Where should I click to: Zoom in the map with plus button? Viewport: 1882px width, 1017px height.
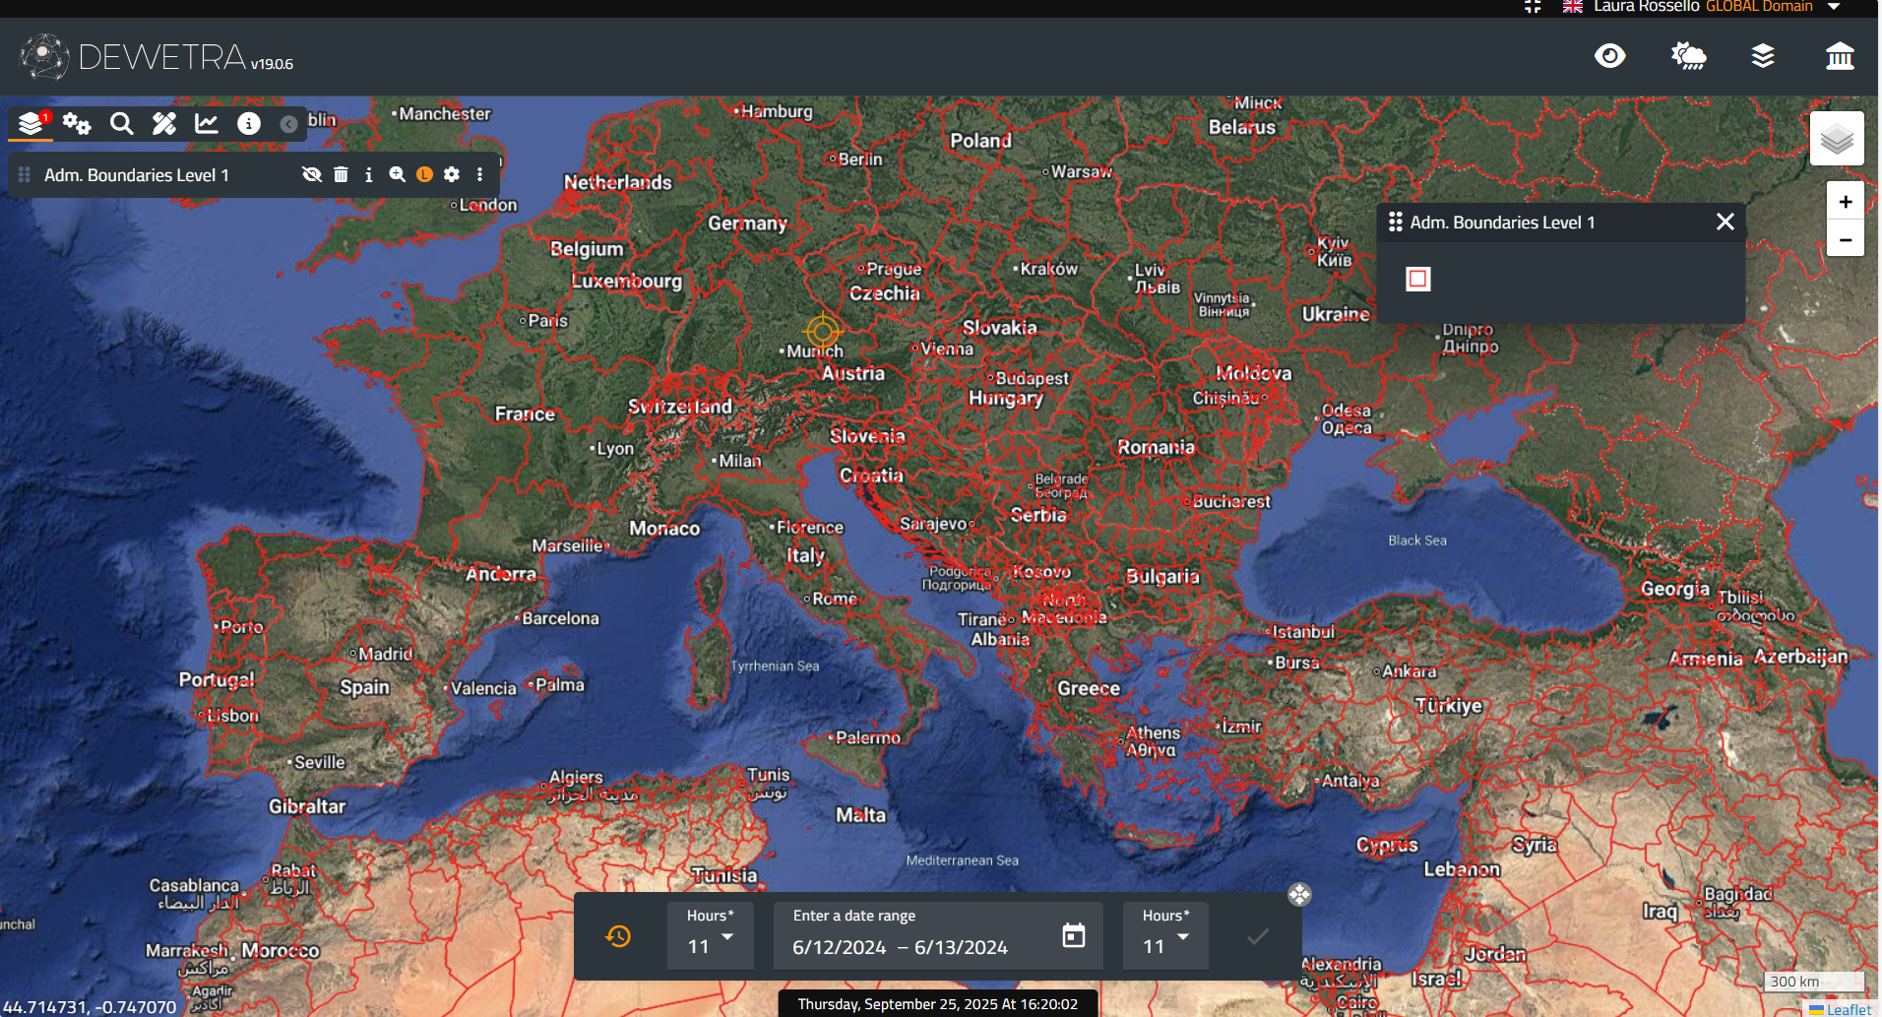pos(1845,202)
